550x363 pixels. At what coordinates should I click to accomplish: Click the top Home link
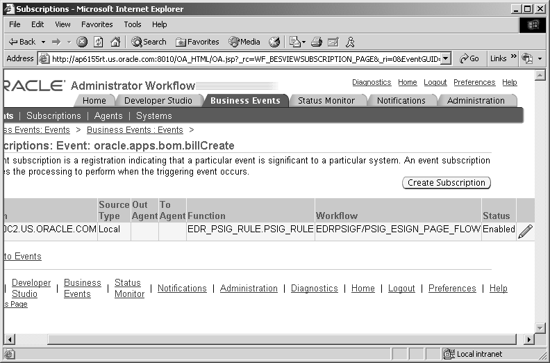(x=408, y=82)
